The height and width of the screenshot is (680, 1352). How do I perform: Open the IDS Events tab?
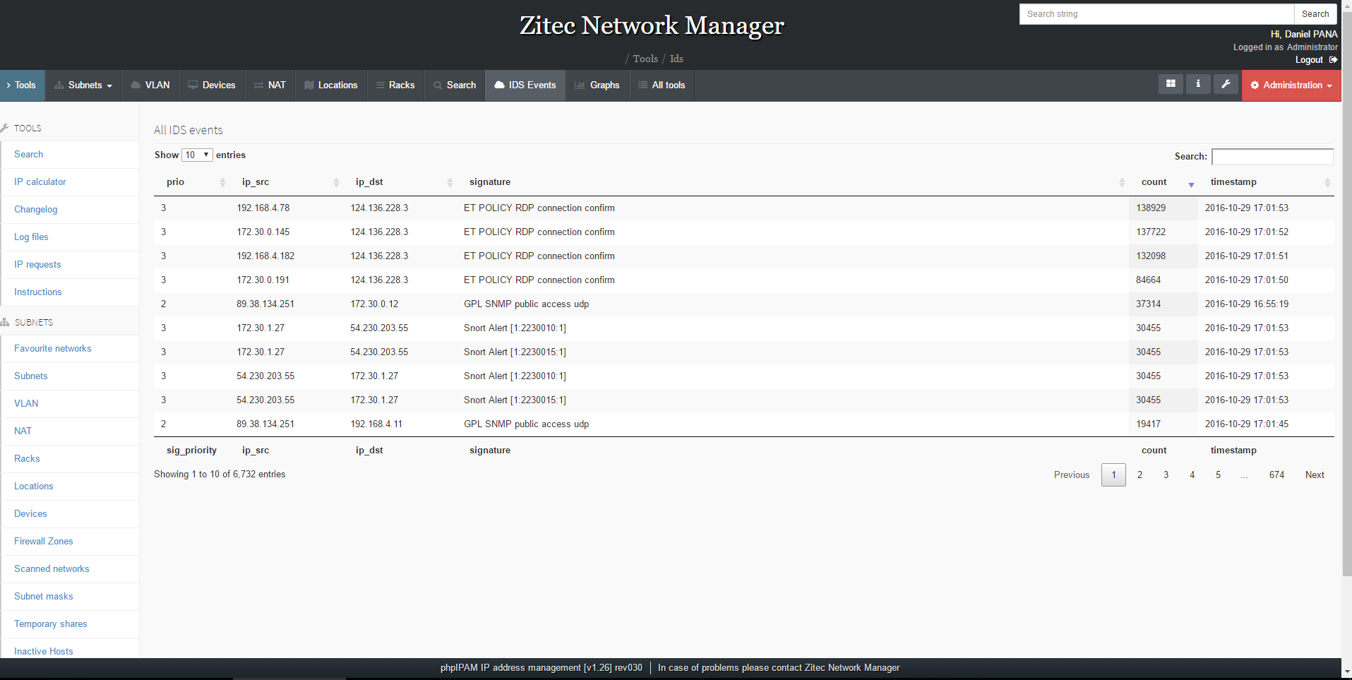pos(525,85)
